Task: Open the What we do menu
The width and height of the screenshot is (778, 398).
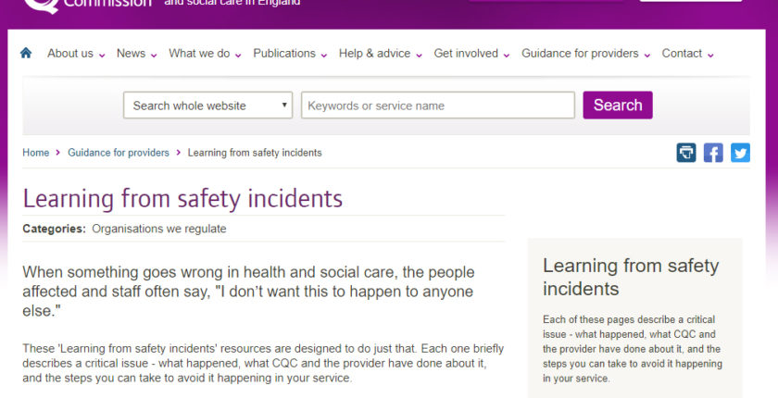Action: 199,54
